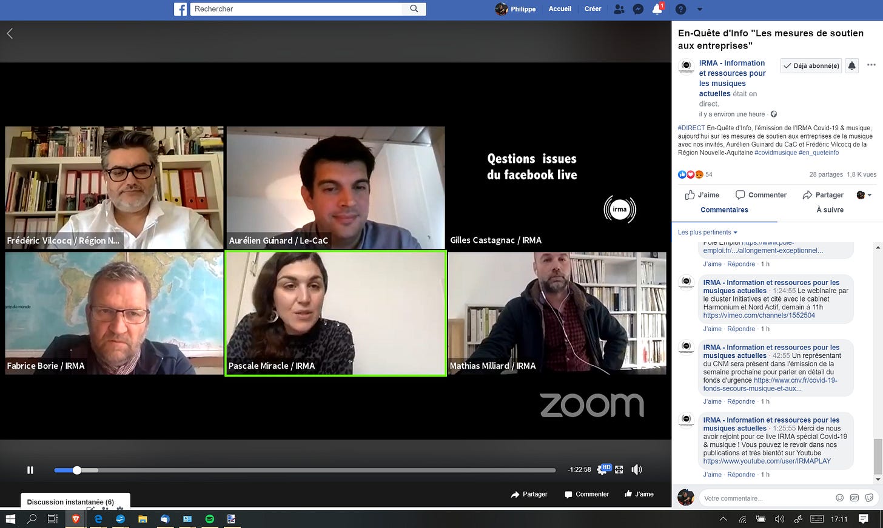The width and height of the screenshot is (883, 528).
Task: Click Répondre under the Youtube comment
Action: click(x=741, y=475)
